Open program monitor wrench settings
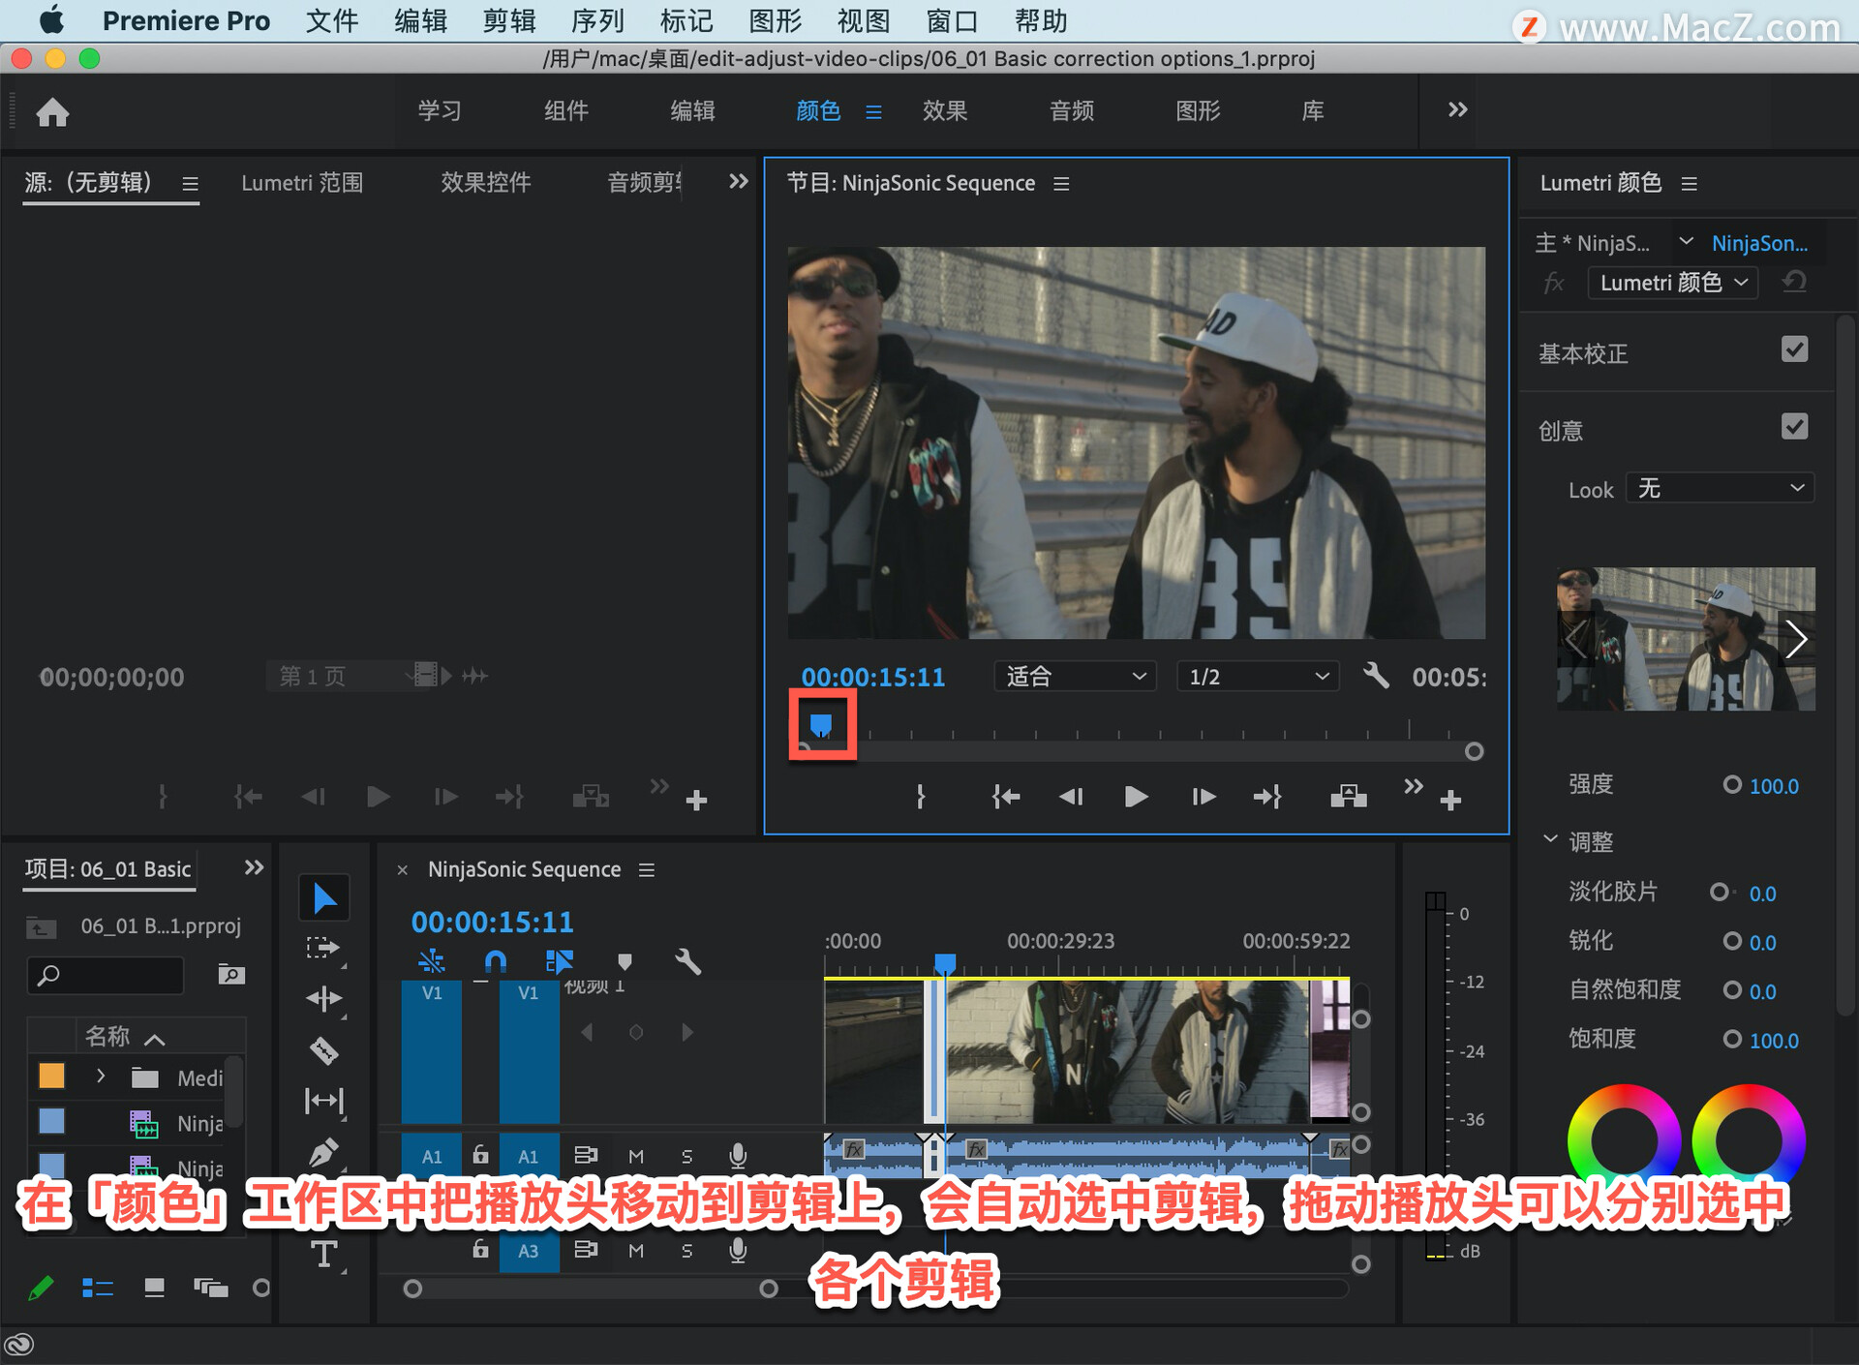 coord(1375,676)
